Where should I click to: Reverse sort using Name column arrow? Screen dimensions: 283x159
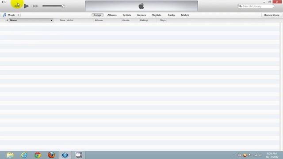[51, 20]
